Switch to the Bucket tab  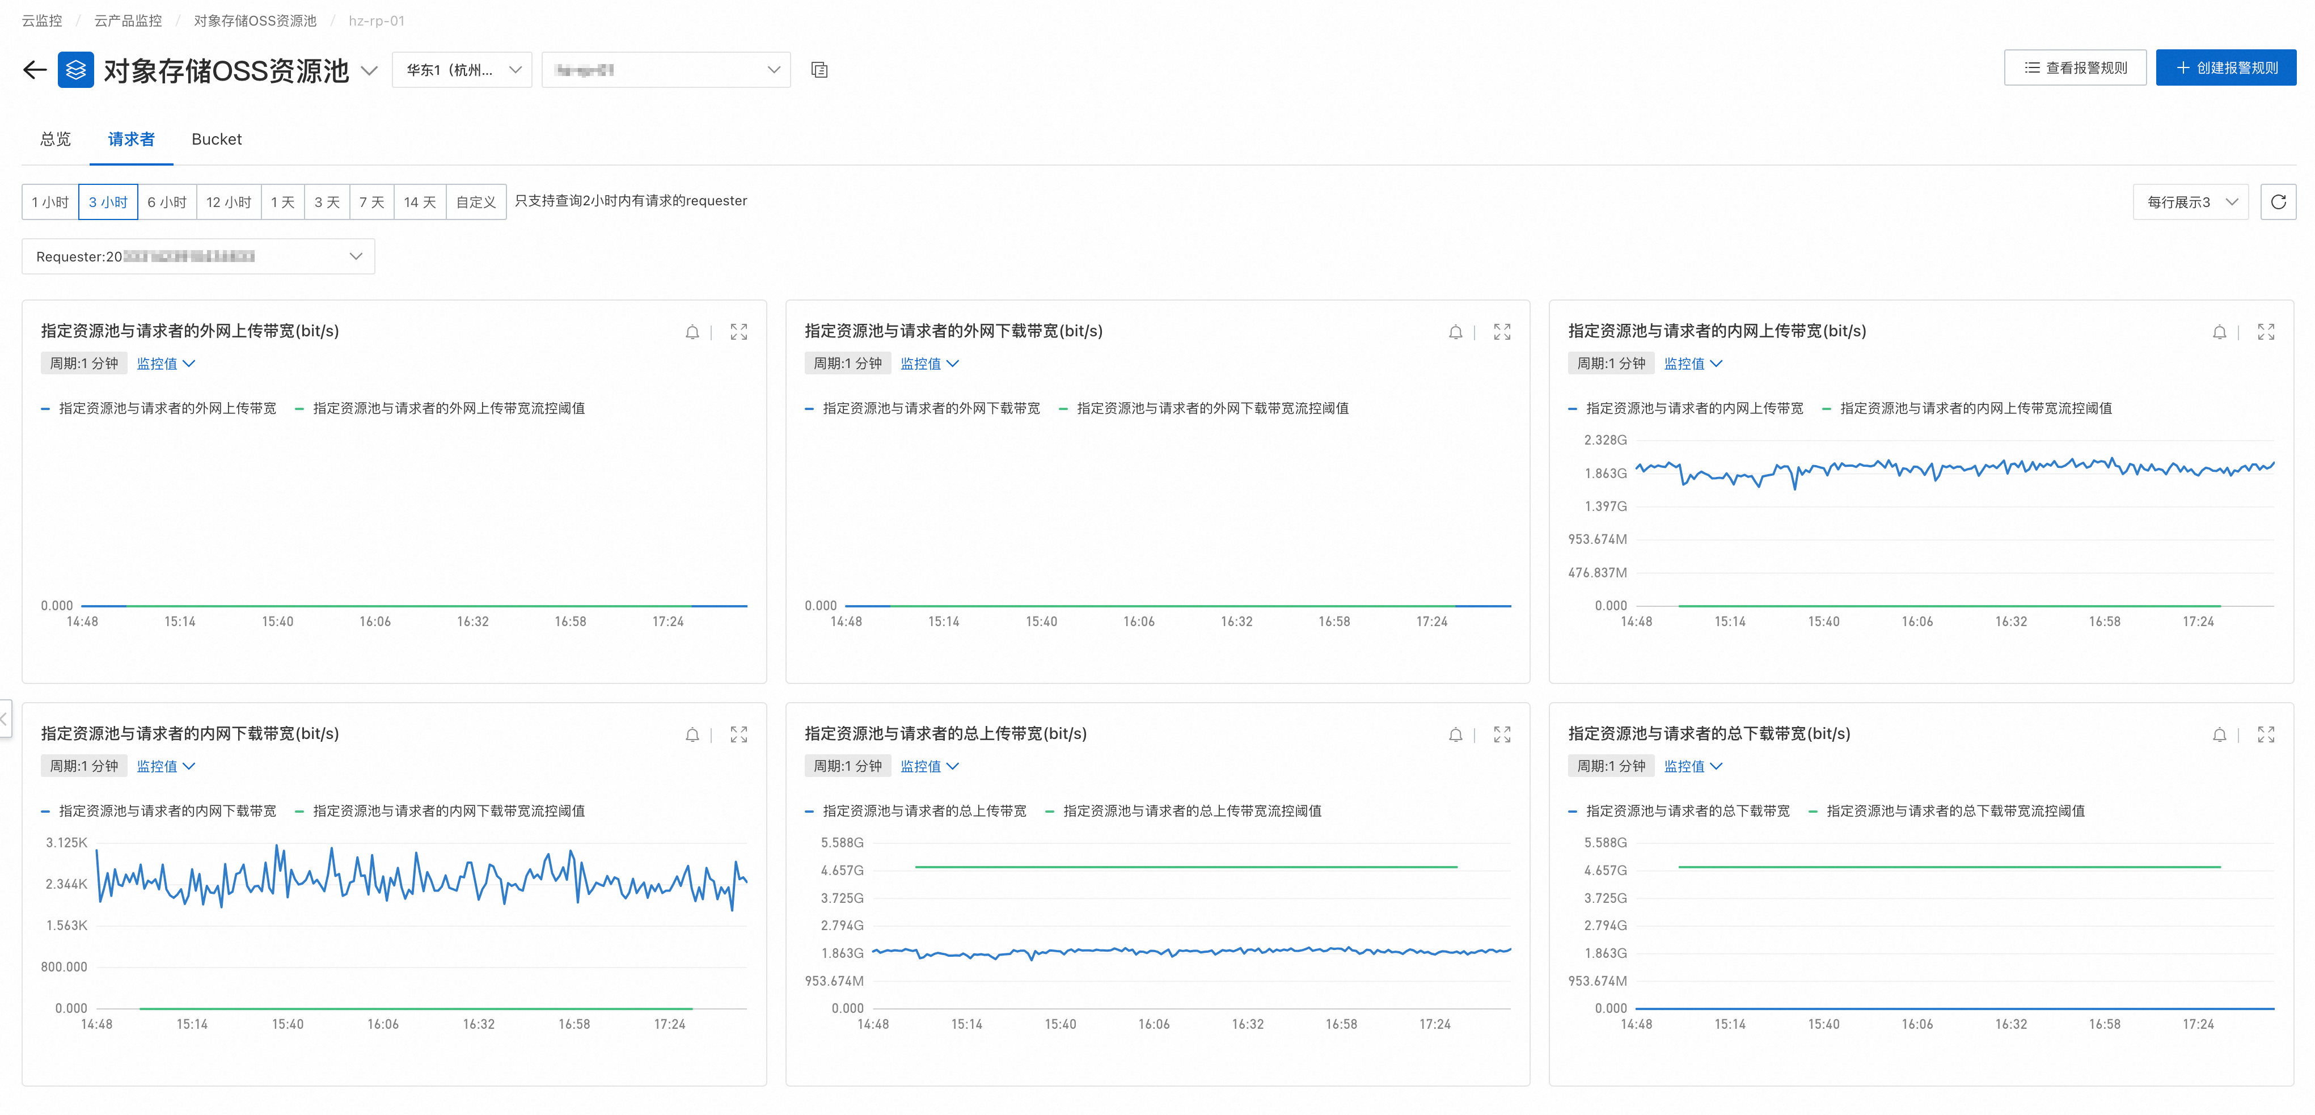click(x=217, y=140)
